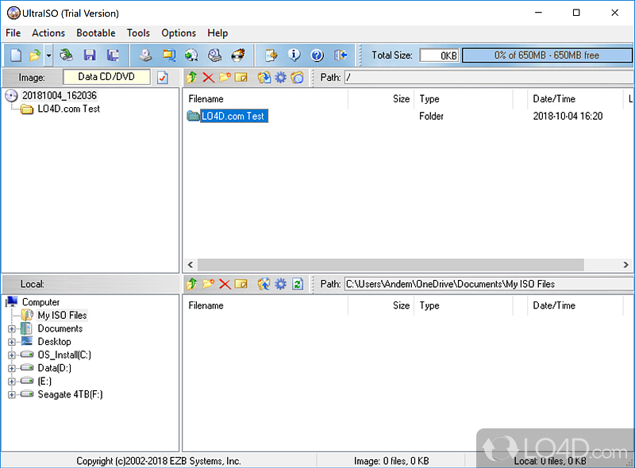The height and width of the screenshot is (468, 635).
Task: Expand the Seagate 4TB(F:) drive node
Action: point(12,394)
